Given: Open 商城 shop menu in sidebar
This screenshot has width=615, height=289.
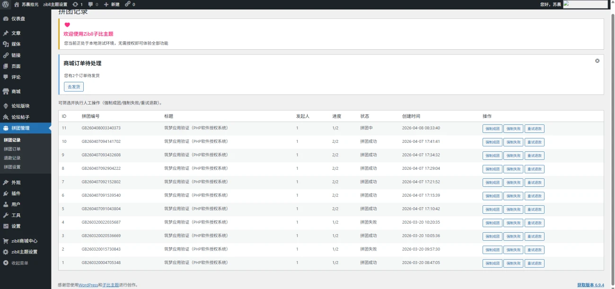Looking at the screenshot, I should pyautogui.click(x=16, y=91).
